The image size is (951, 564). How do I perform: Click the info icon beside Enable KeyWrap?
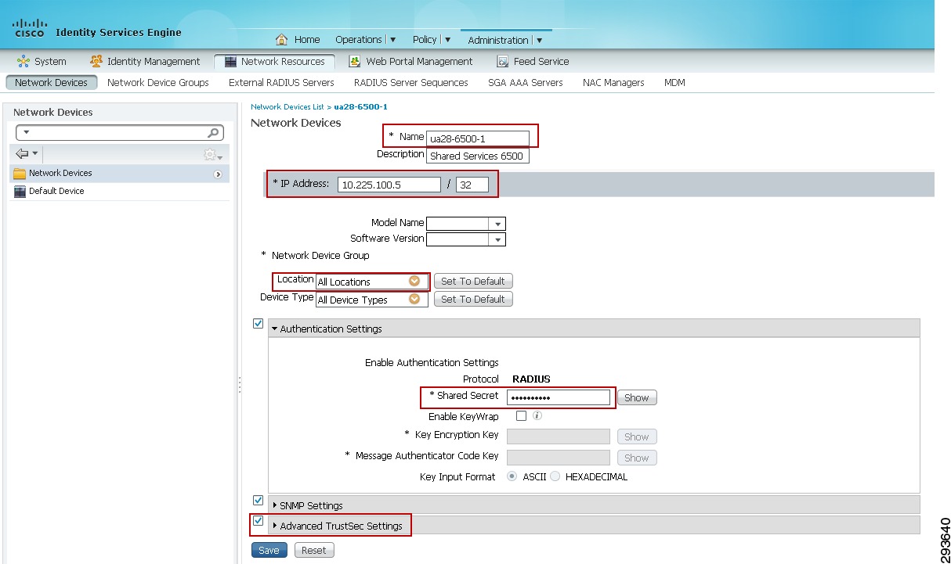(538, 415)
